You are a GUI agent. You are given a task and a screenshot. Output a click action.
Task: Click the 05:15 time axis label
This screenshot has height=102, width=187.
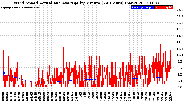40,97
